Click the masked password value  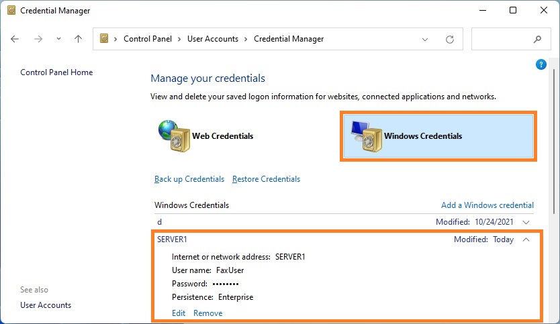[x=226, y=284]
